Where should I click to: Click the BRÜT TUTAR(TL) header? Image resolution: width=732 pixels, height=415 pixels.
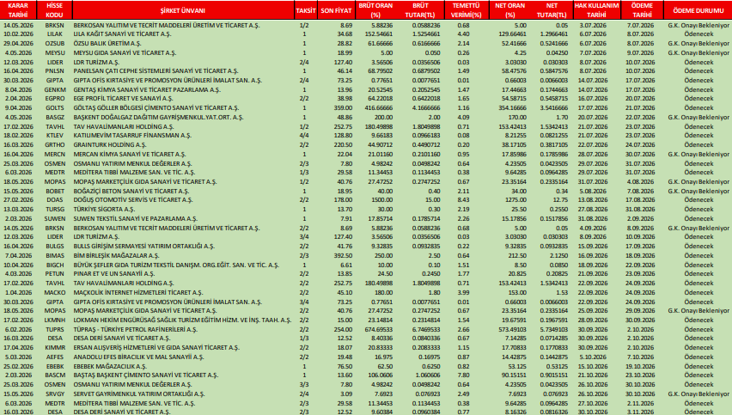pyautogui.click(x=420, y=10)
